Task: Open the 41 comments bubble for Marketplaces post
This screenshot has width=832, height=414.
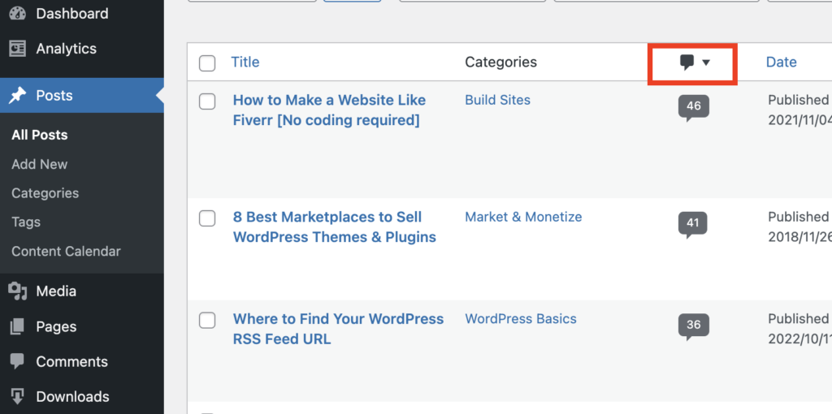Action: (693, 224)
